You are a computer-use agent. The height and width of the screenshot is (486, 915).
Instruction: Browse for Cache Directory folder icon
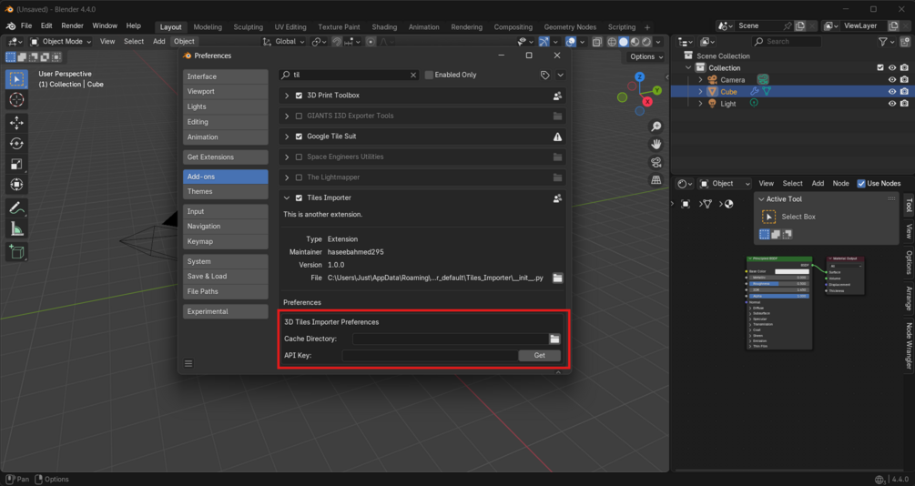(x=554, y=339)
